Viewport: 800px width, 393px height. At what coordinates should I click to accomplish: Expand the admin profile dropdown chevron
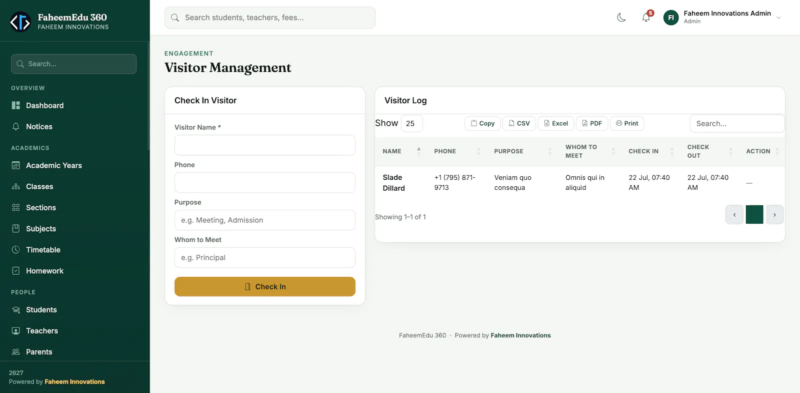pyautogui.click(x=778, y=17)
